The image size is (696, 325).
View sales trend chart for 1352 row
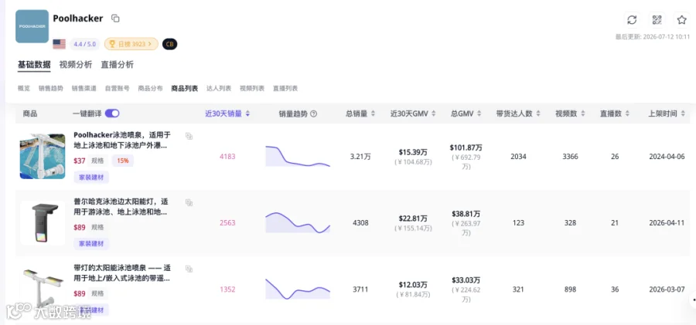tap(298, 289)
